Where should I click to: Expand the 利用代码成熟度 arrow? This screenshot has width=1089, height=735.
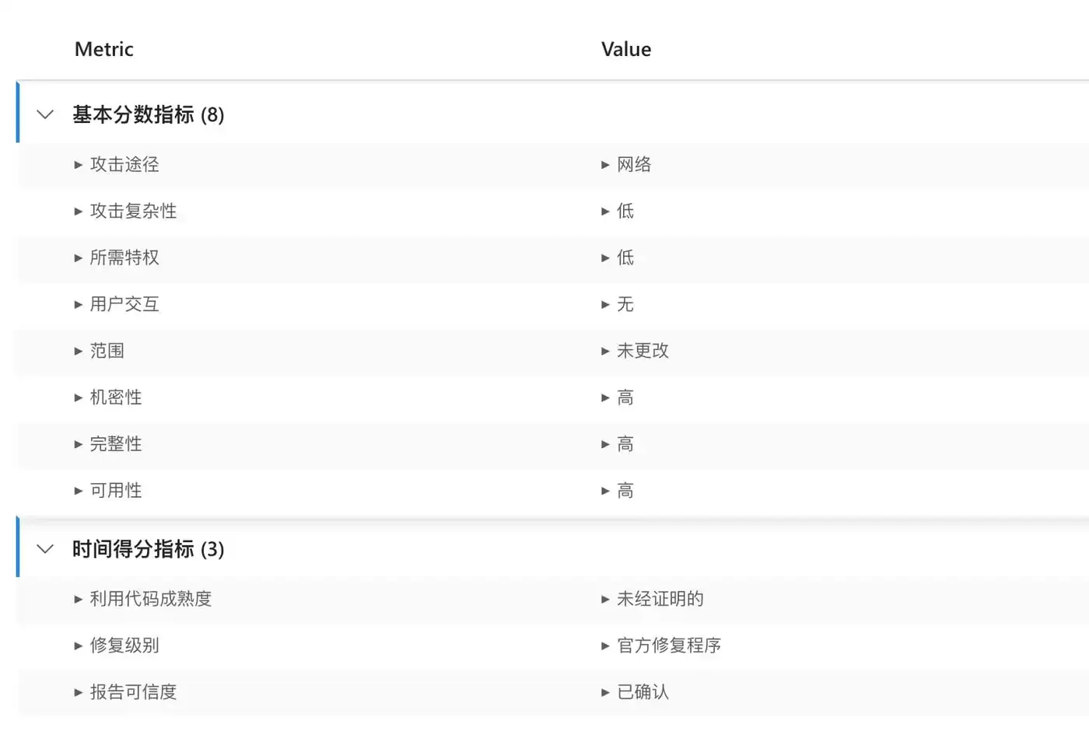pos(79,600)
